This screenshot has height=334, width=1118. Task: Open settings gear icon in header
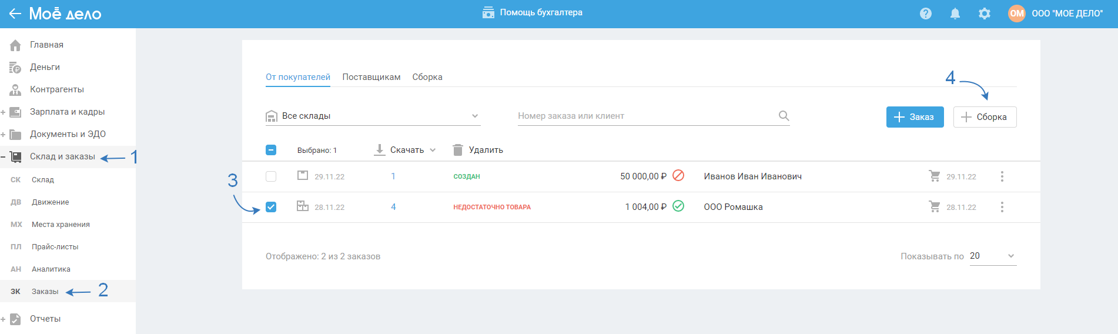(x=985, y=14)
